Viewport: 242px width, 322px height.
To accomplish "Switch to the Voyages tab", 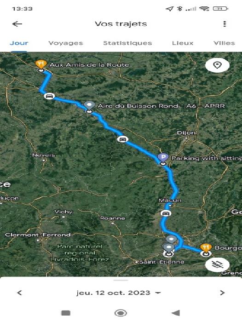I will 66,43.
